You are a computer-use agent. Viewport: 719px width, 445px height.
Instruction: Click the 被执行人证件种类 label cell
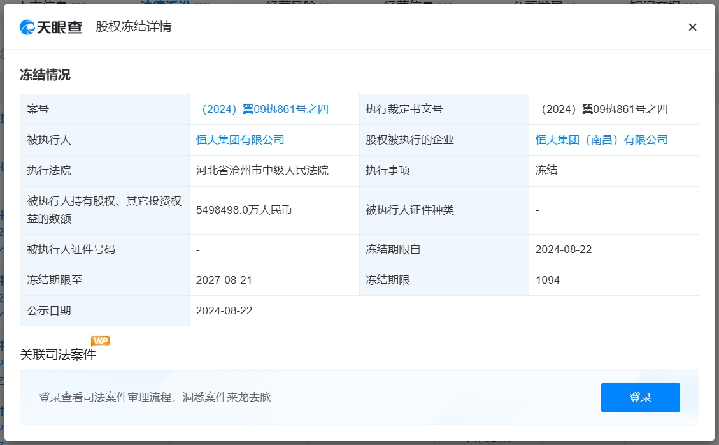tap(444, 210)
